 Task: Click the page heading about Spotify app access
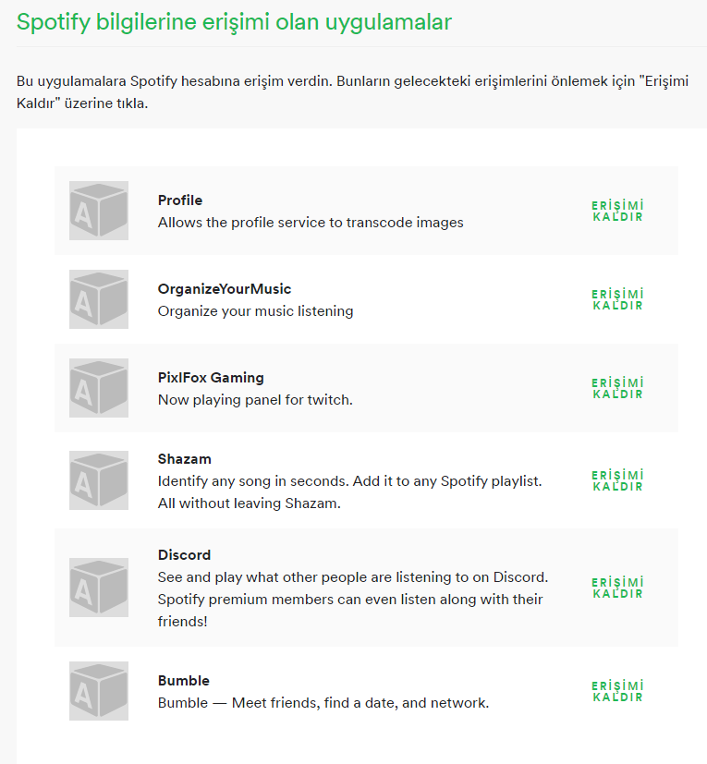tap(235, 22)
